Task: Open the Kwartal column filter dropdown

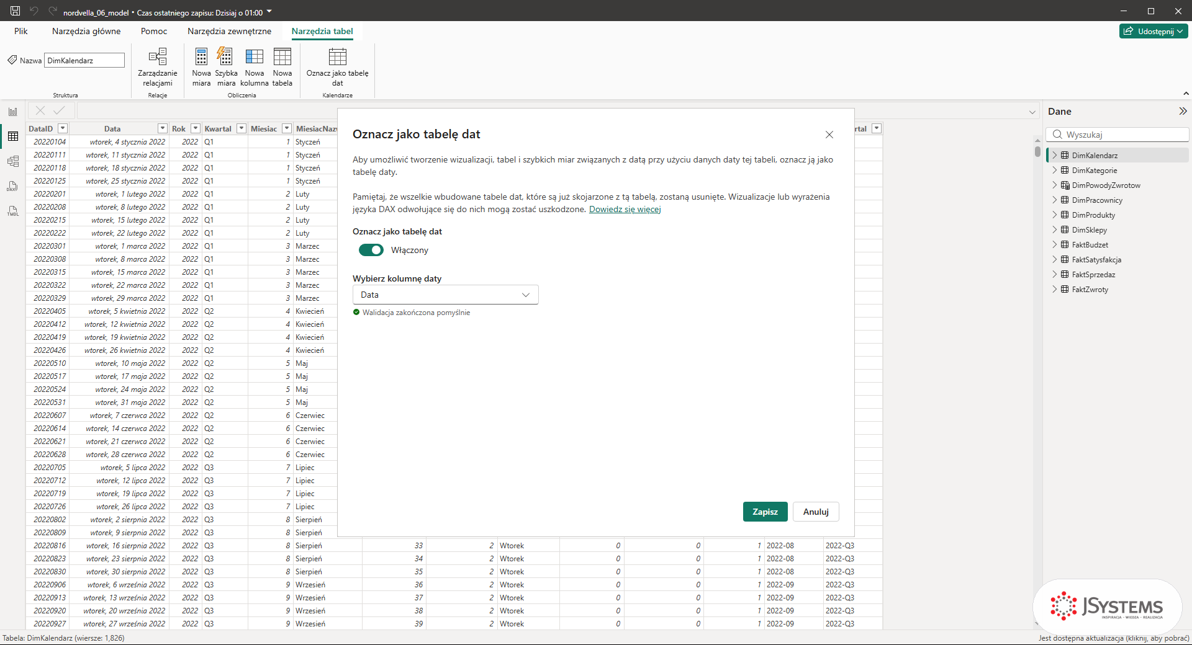Action: click(x=242, y=128)
